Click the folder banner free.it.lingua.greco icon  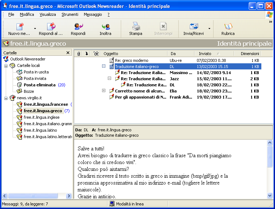coord(6,43)
